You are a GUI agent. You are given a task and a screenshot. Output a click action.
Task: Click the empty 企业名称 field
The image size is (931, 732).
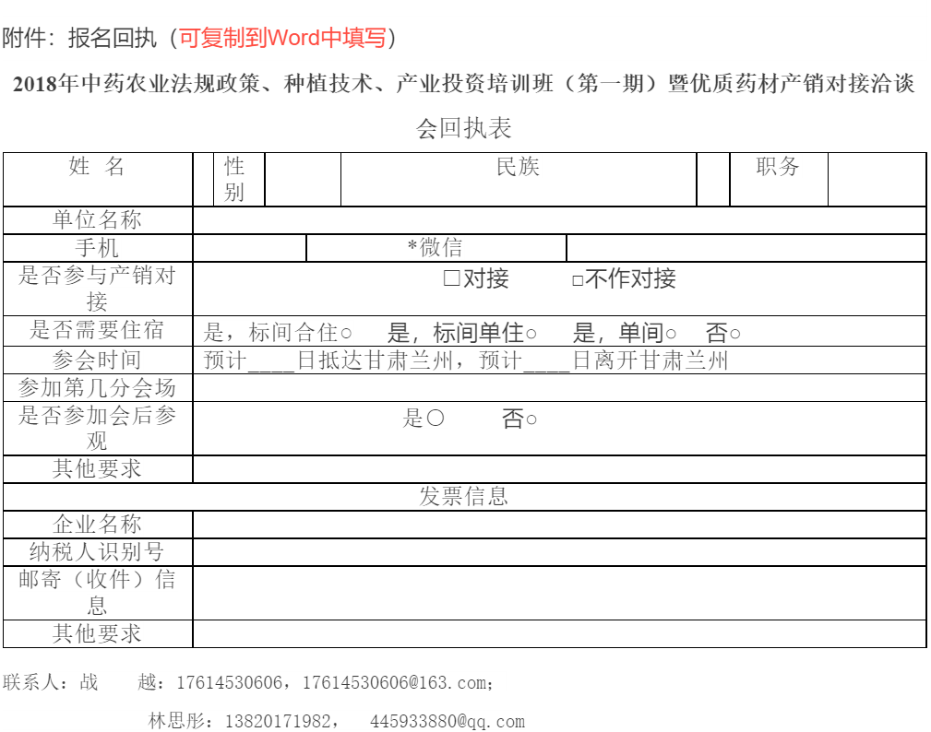point(558,525)
